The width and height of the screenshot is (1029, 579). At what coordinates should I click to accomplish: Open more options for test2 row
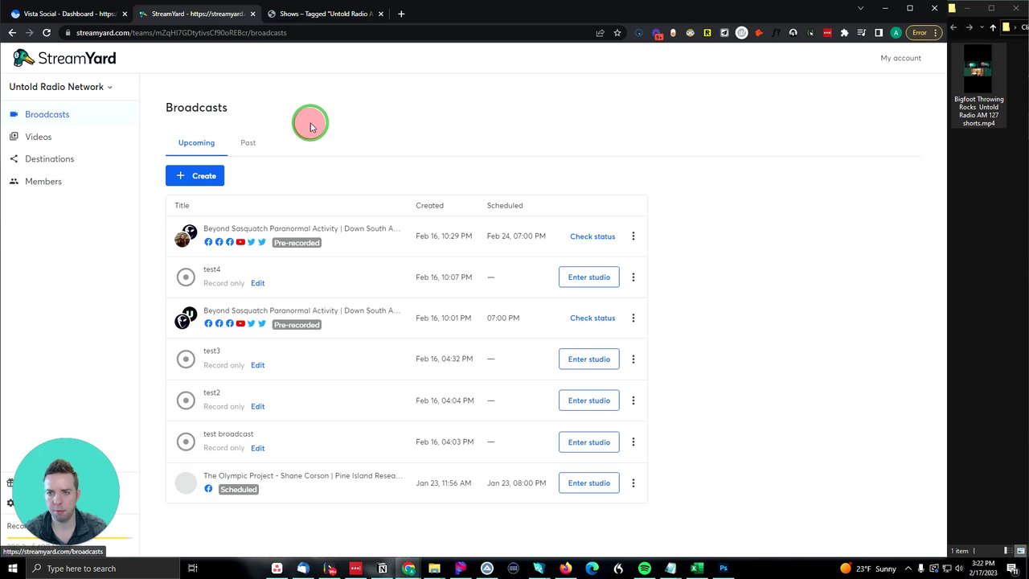pos(633,400)
